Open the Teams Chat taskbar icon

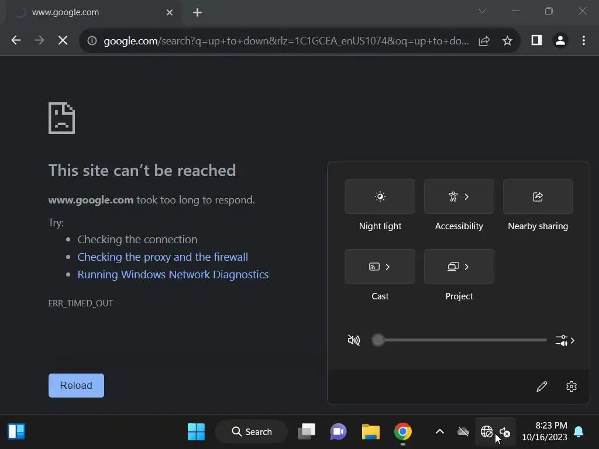coord(338,432)
